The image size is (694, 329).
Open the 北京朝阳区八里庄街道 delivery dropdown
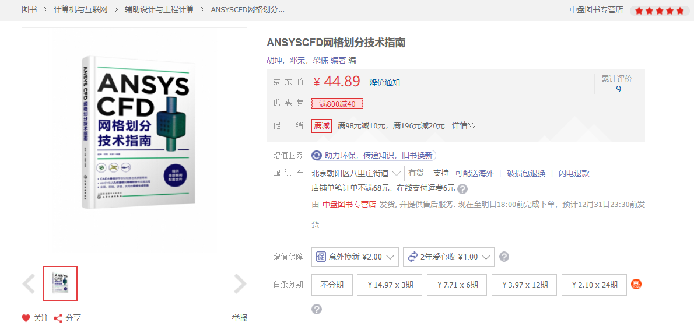(356, 173)
